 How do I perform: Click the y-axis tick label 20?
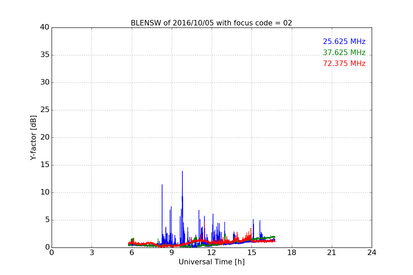click(45, 137)
